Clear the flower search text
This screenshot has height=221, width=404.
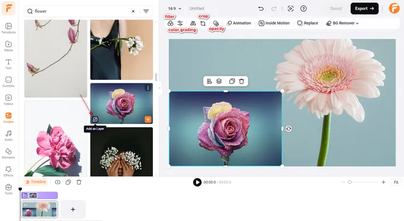[133, 11]
